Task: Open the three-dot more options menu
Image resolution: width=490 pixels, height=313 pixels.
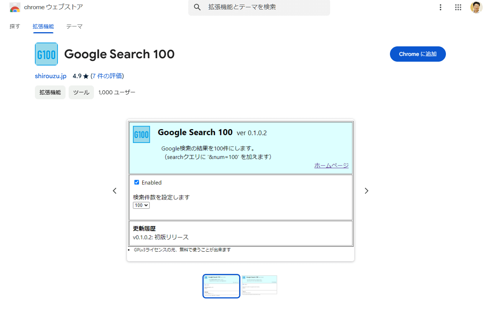Action: (441, 7)
